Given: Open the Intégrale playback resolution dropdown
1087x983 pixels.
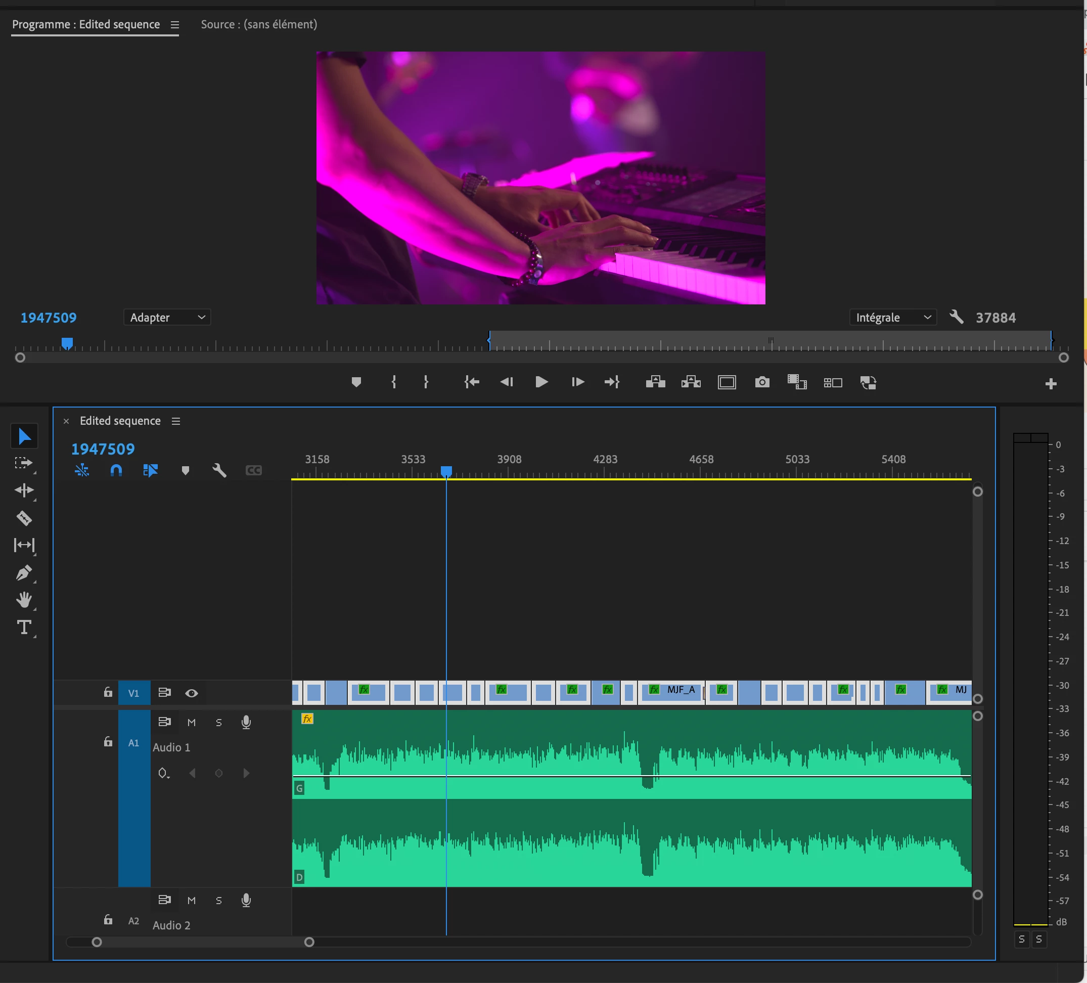Looking at the screenshot, I should pos(892,318).
